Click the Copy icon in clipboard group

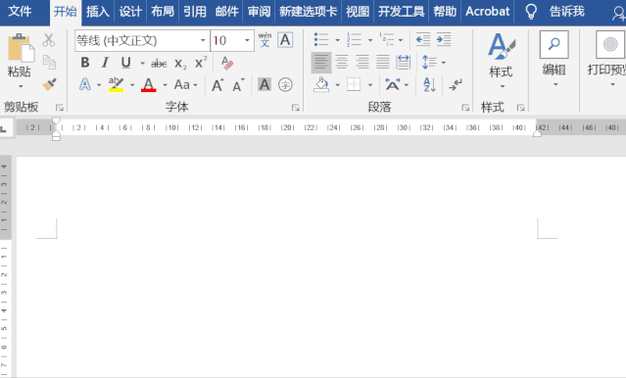(50, 62)
